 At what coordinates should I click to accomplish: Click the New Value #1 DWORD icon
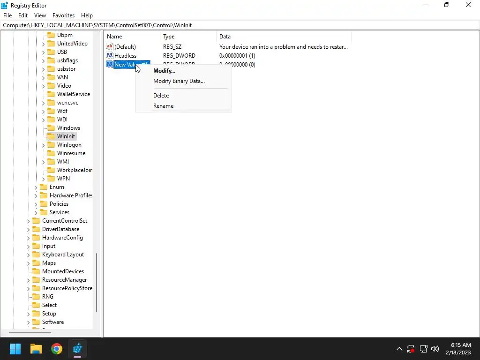[110, 64]
